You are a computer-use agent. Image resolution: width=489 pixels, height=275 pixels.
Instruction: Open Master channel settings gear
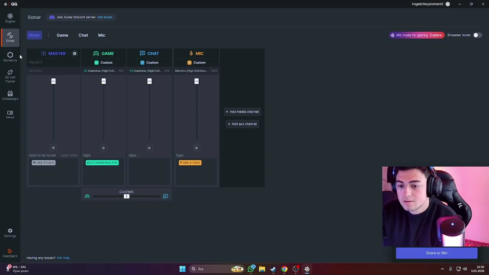tap(74, 53)
